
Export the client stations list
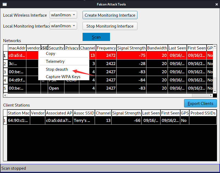click(200, 103)
